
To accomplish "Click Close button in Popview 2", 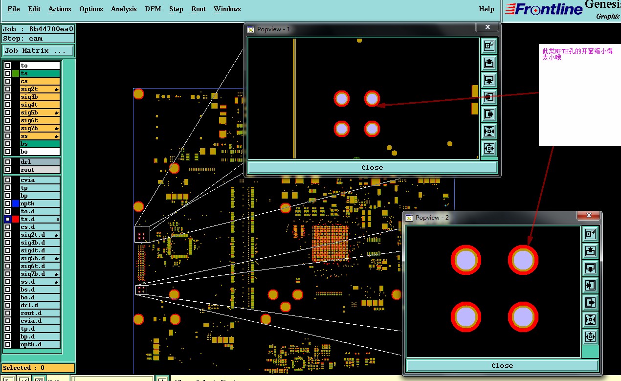I will point(502,365).
